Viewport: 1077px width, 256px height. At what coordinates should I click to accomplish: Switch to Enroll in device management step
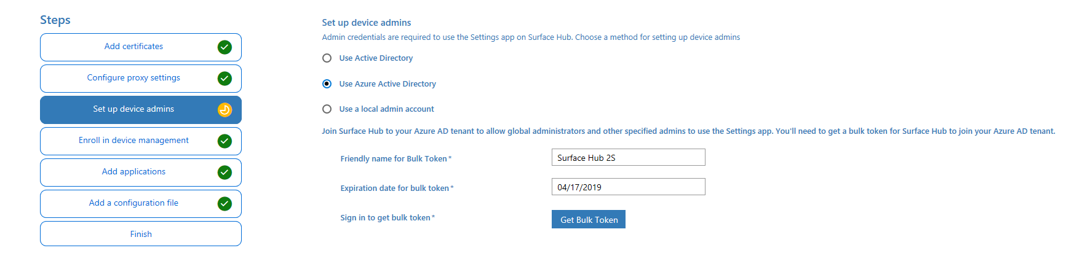click(133, 141)
